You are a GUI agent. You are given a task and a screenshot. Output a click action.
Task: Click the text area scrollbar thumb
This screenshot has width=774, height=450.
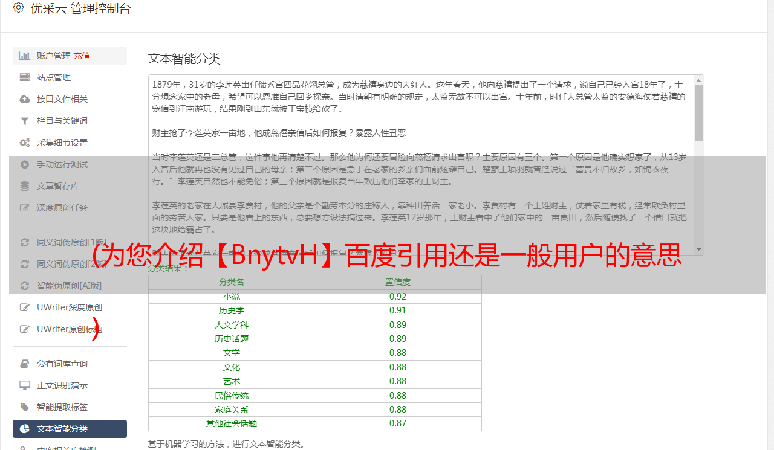[698, 113]
